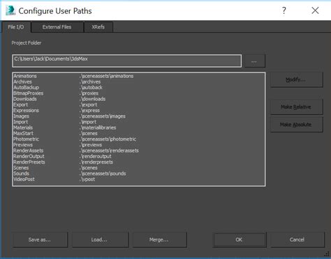Click the Load... button
Screen dimensions: 331x259
point(100,240)
